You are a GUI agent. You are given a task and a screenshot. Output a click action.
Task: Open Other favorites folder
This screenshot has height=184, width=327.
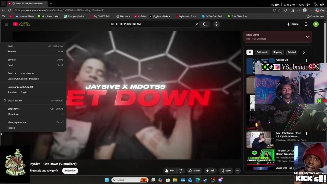click(315, 16)
